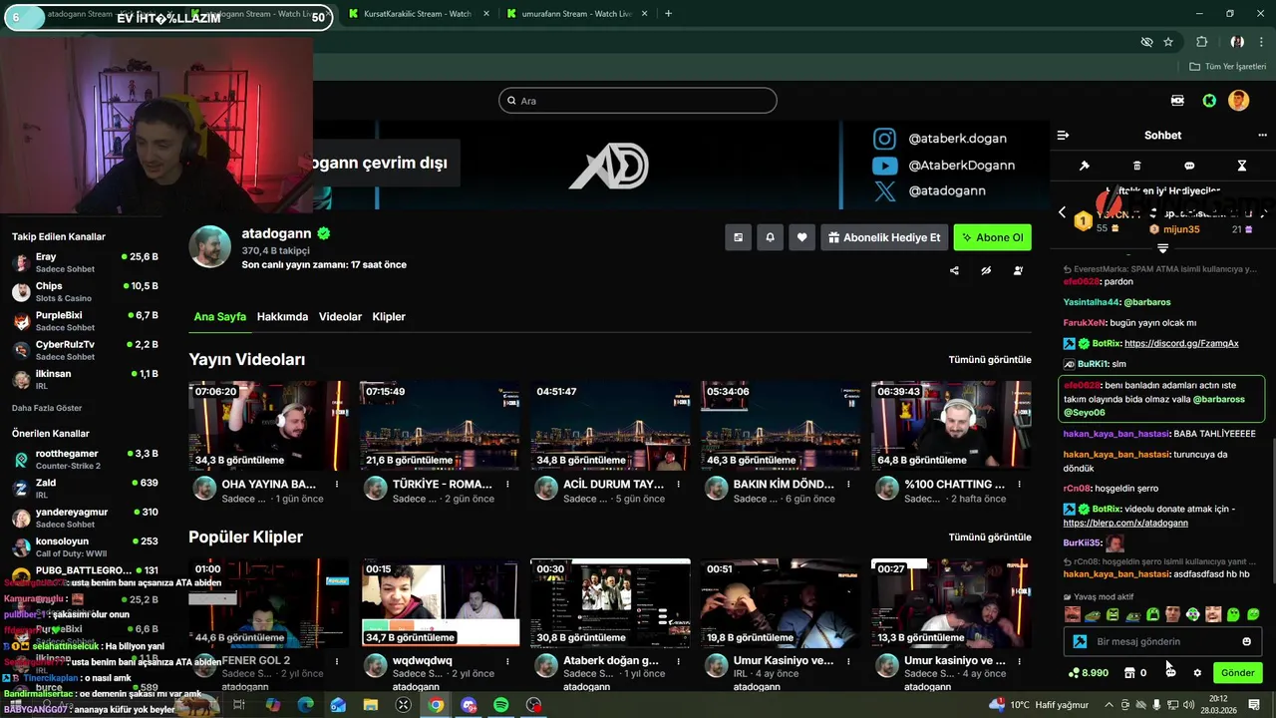Open the Hakkımda tab

(282, 316)
